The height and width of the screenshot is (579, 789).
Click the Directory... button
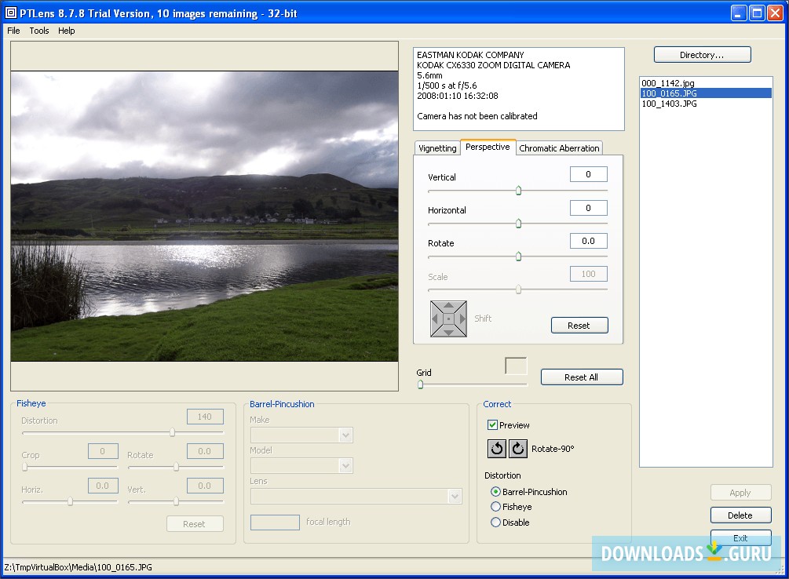702,55
